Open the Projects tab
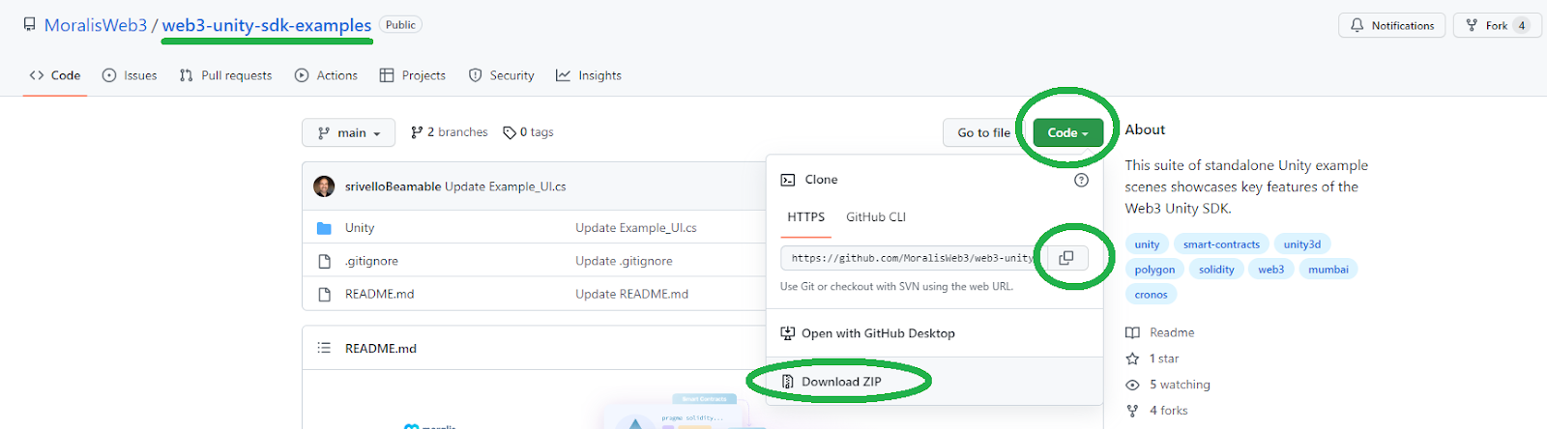 pos(413,75)
